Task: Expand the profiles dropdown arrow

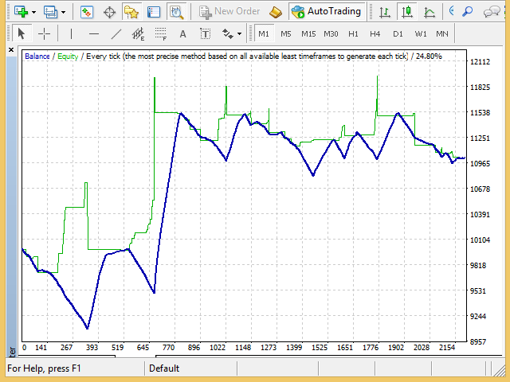Action: pyautogui.click(x=63, y=12)
